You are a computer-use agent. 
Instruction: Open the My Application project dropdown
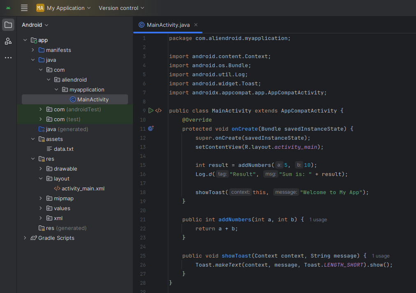tap(64, 8)
